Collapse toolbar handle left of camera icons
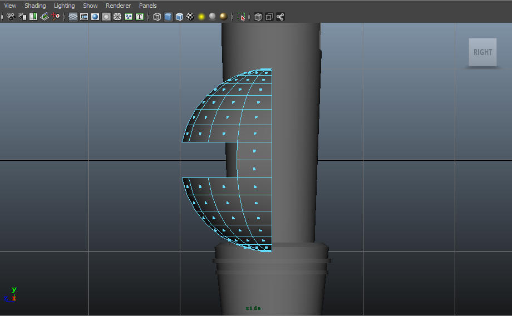Viewport: 512px width, 316px height. (2, 17)
